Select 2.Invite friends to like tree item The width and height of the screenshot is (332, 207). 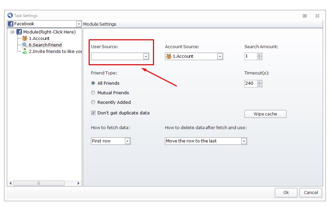[x=55, y=51]
